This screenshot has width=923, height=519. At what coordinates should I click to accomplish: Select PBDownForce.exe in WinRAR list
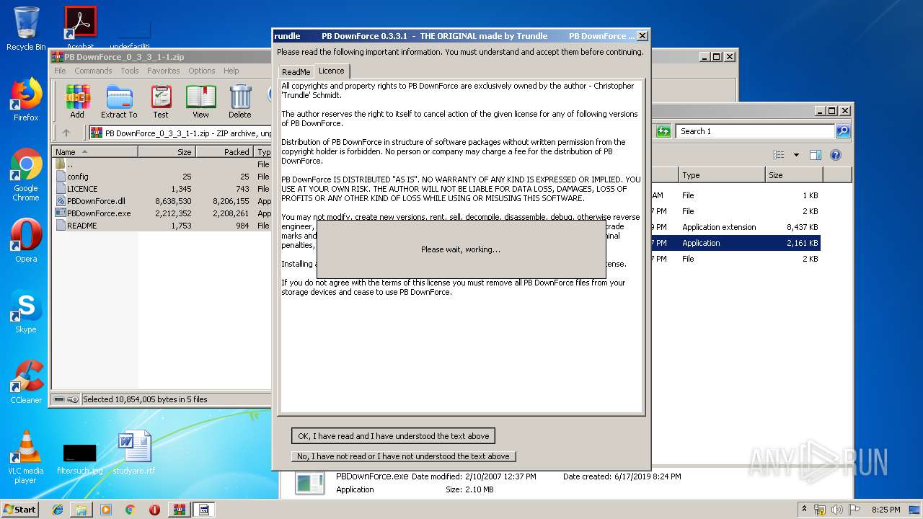162,213
